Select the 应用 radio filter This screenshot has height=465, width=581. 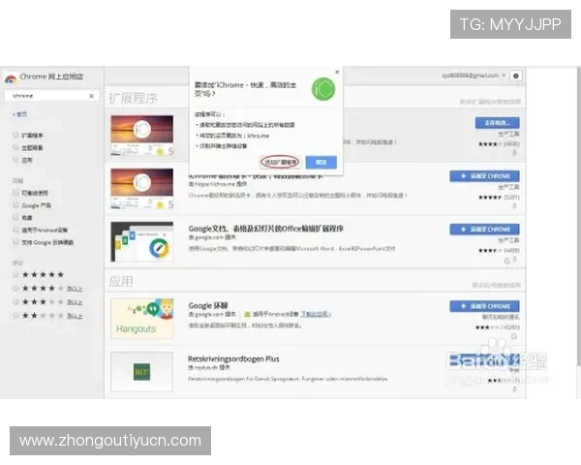pyautogui.click(x=15, y=160)
